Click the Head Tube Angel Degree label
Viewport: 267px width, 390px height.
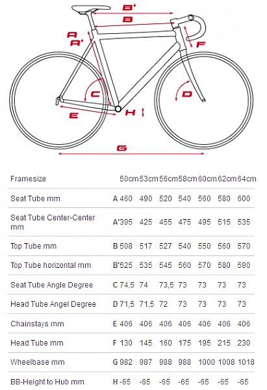[53, 304]
